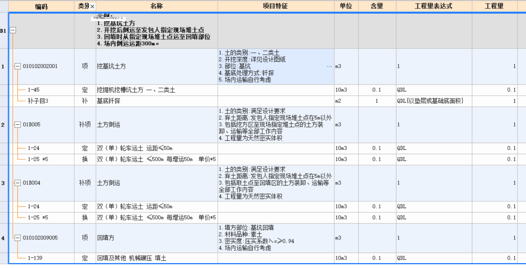526x268 pixels.
Task: Select 土方倒运 name in row 3
Action: [x=157, y=183]
